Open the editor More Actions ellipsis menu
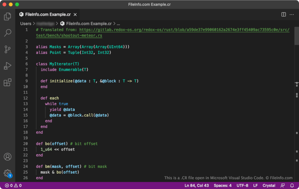Image resolution: width=299 pixels, height=189 pixels. [x=292, y=15]
